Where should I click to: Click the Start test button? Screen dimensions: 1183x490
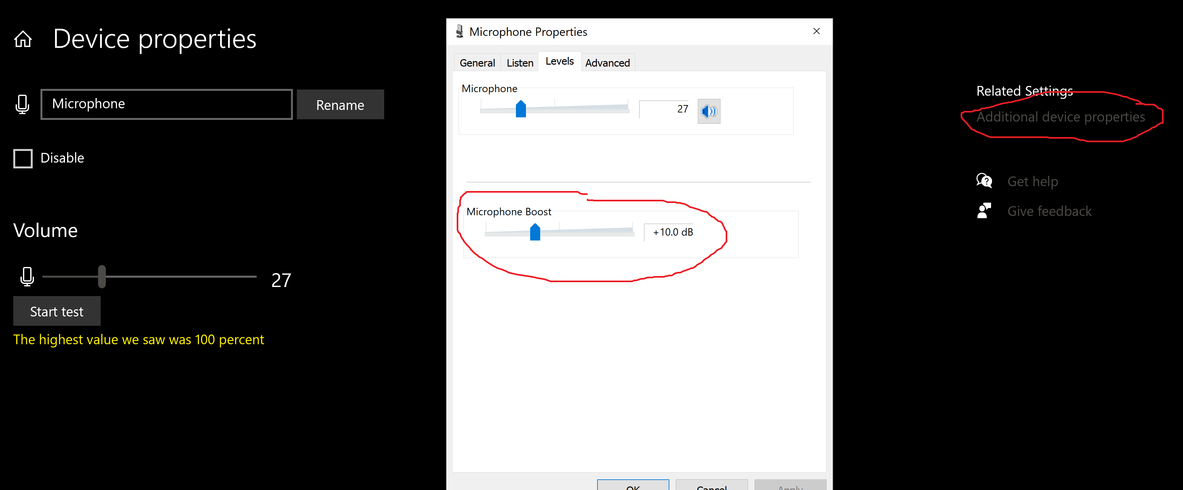click(x=57, y=311)
